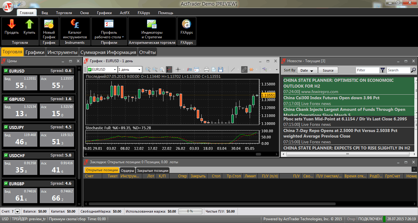This screenshot has height=223, width=418.
Task: Select the line drawing tool
Action: (x=233, y=70)
